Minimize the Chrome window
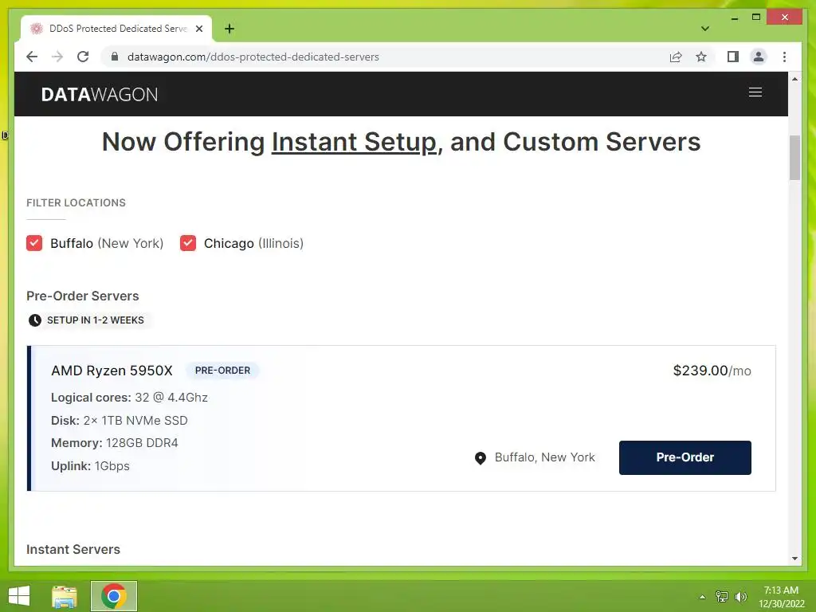816x612 pixels. tap(734, 18)
